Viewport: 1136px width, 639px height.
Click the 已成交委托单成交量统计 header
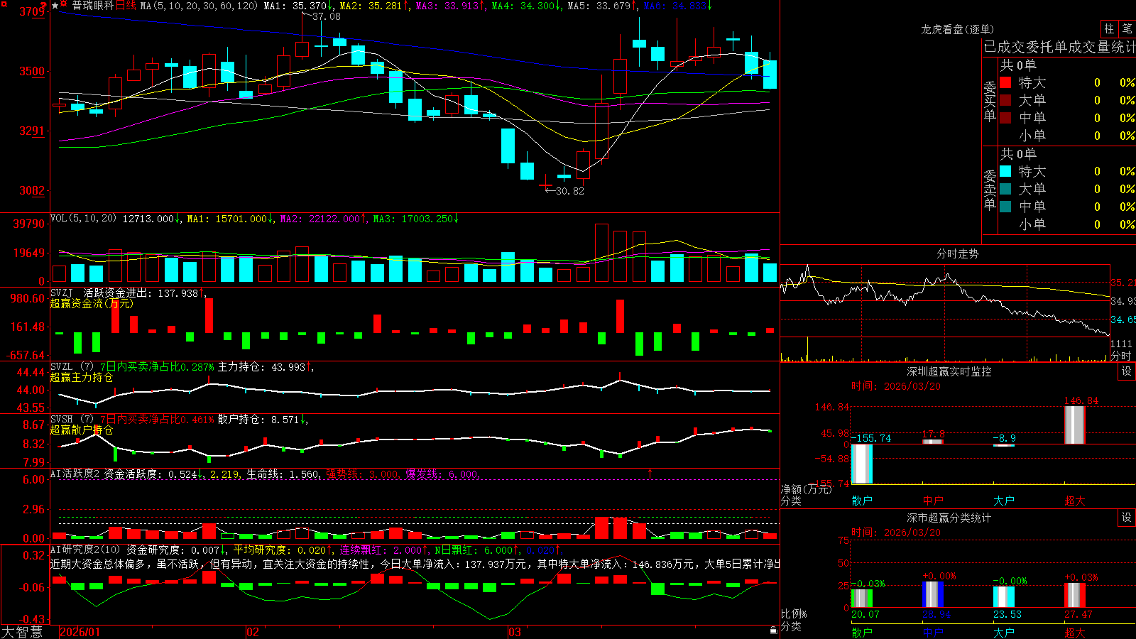[x=1059, y=47]
